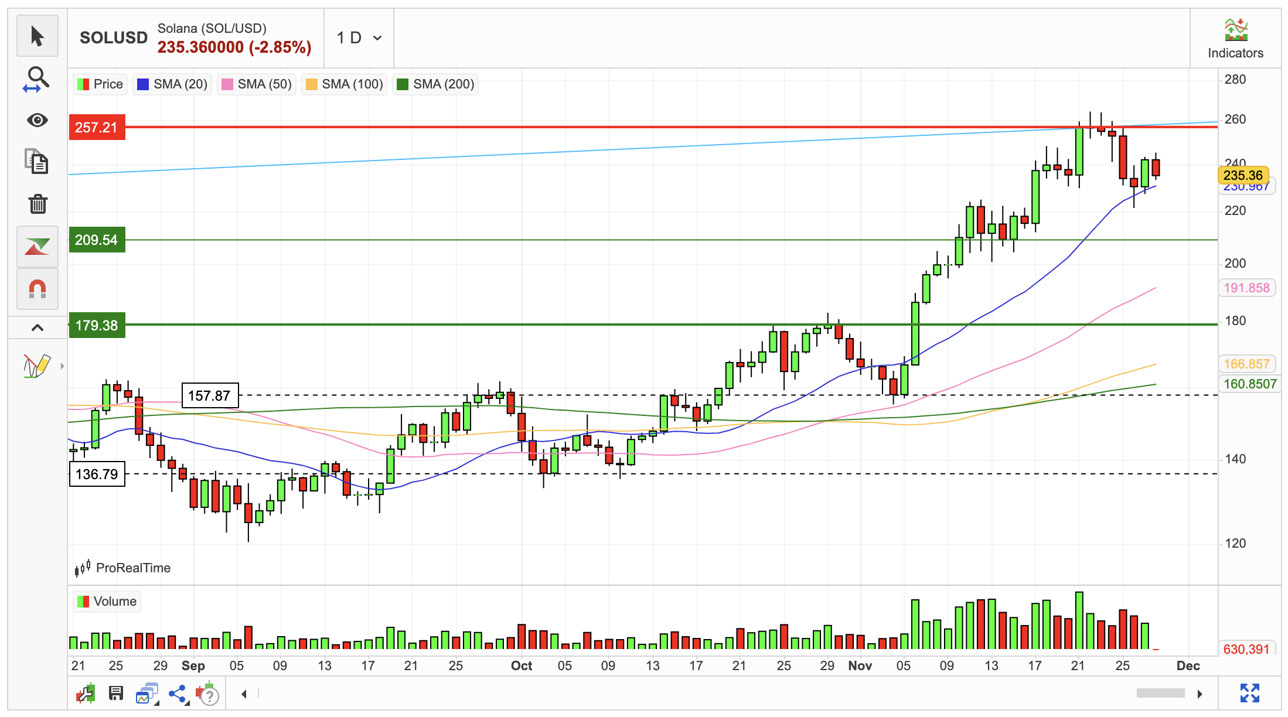
Task: Toggle the SMA (200) legend item
Action: 436,84
